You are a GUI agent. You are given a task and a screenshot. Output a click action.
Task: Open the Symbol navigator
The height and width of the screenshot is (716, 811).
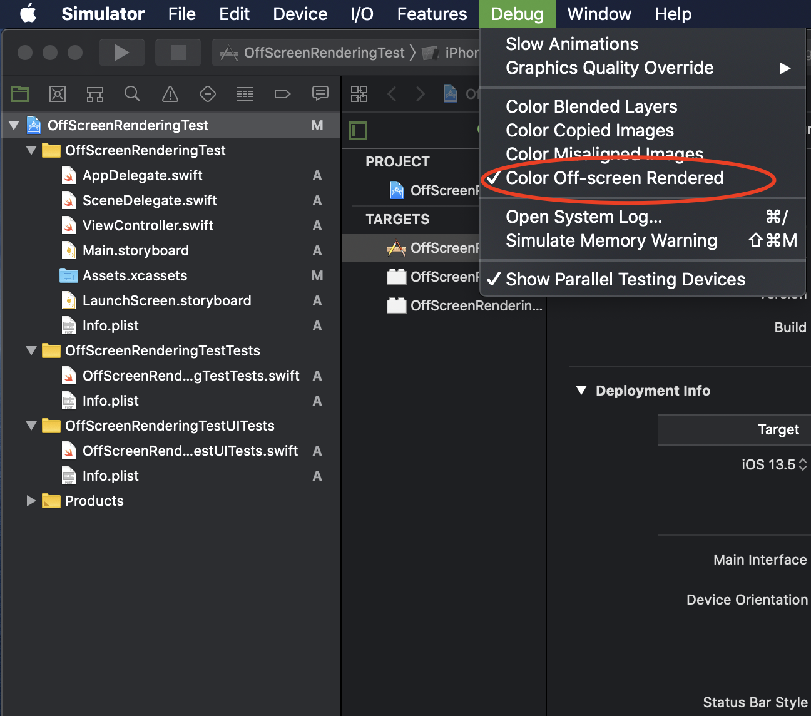[95, 94]
